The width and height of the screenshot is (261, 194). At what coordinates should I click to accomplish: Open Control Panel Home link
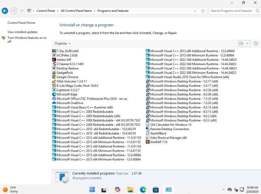click(x=21, y=23)
